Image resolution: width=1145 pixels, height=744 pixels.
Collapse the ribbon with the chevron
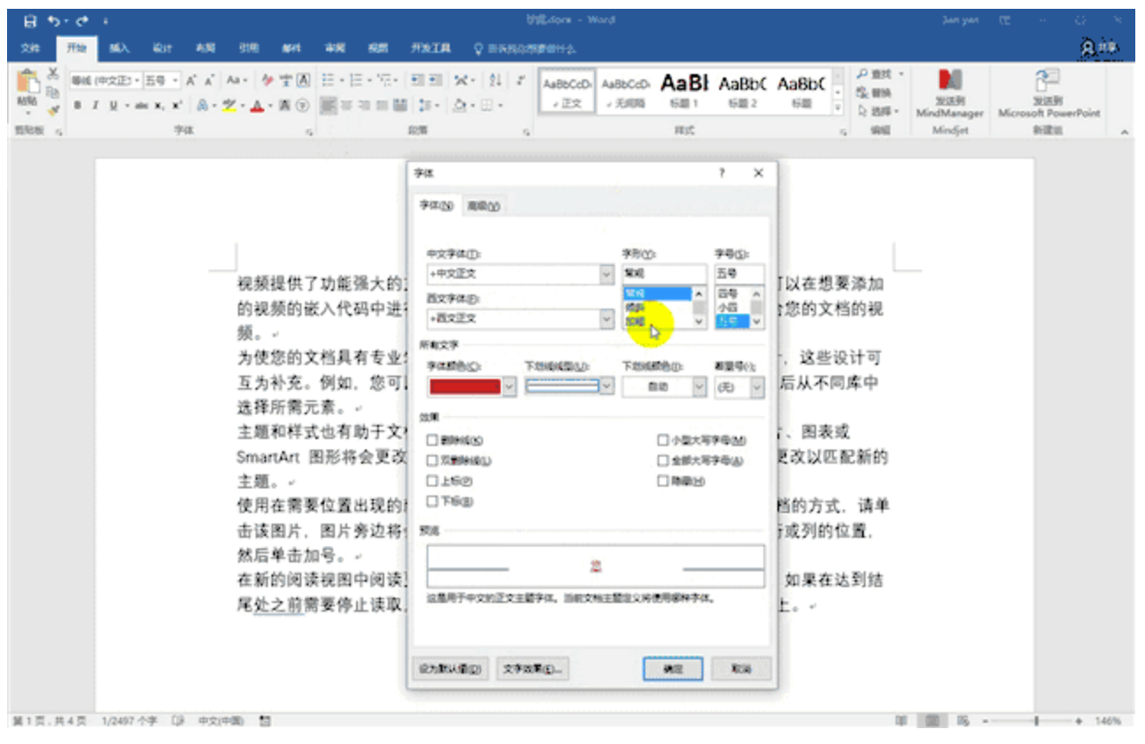(1124, 131)
